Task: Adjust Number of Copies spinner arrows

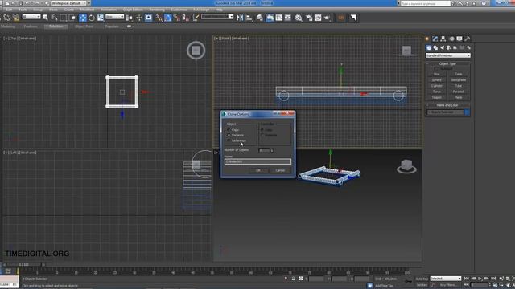Action: [272, 150]
